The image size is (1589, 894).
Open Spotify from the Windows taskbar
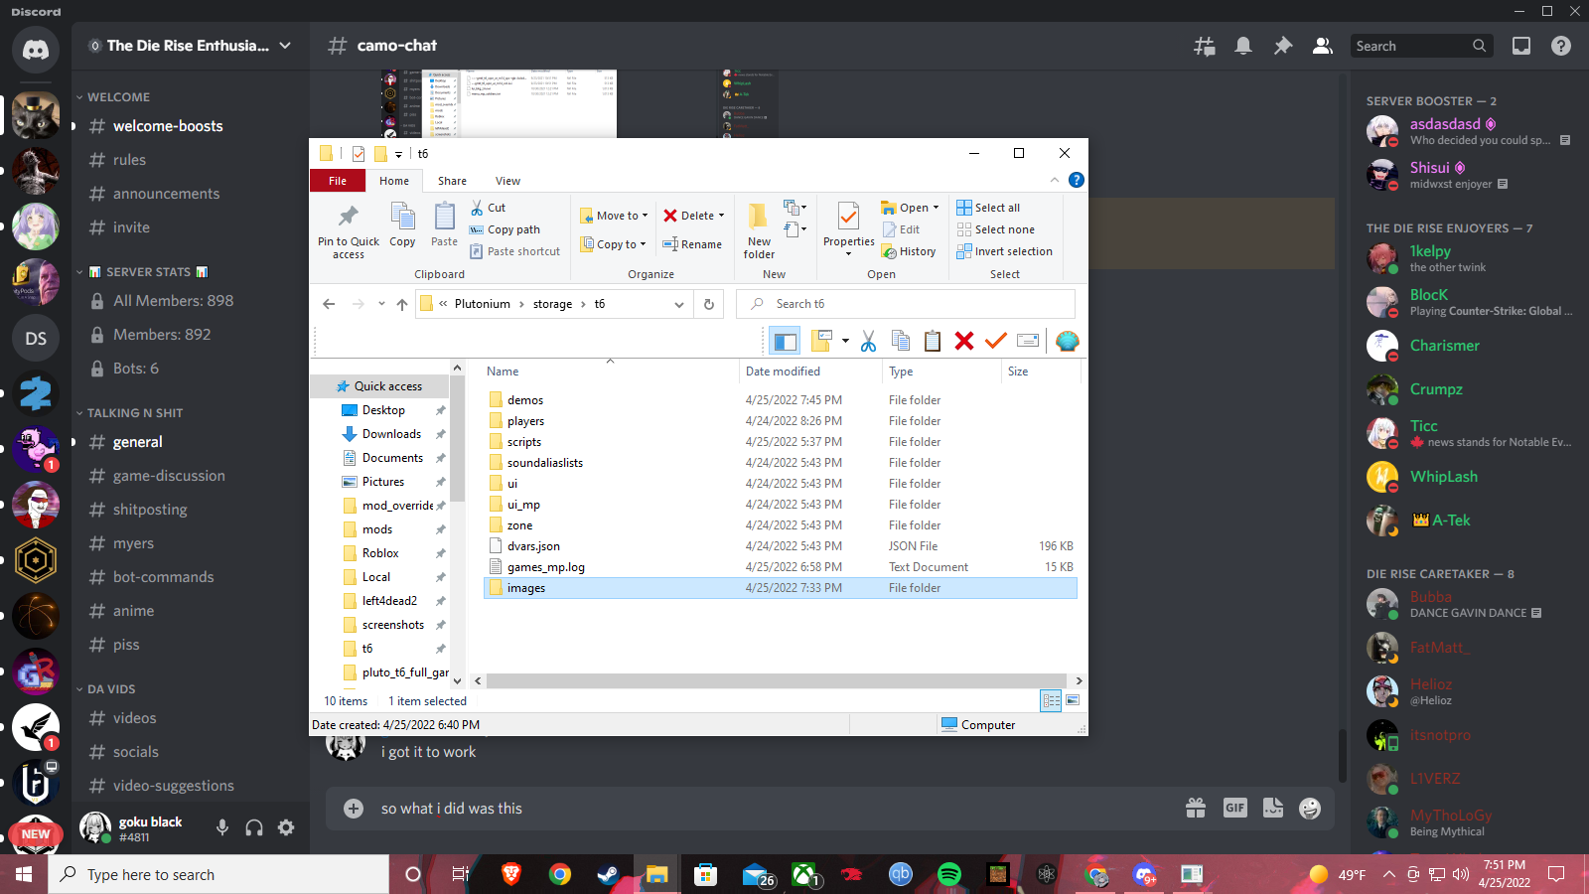(949, 874)
